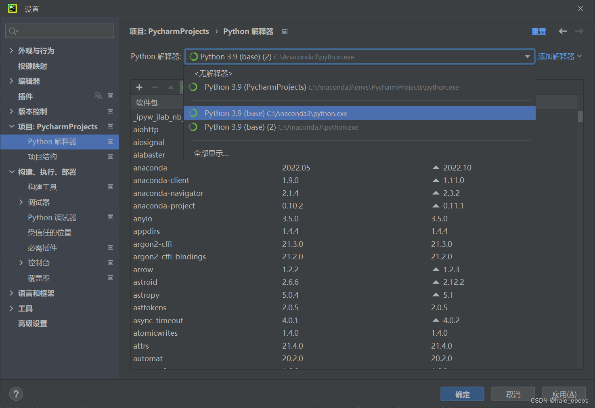Close the settings dialog window

tap(580, 8)
